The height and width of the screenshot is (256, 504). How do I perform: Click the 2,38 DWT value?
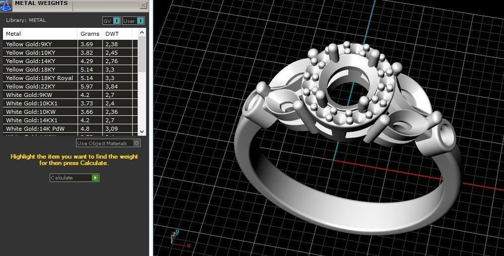click(111, 44)
